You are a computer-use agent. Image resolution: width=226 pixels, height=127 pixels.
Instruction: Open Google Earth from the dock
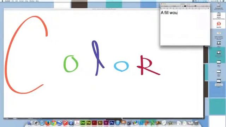(x=59, y=123)
